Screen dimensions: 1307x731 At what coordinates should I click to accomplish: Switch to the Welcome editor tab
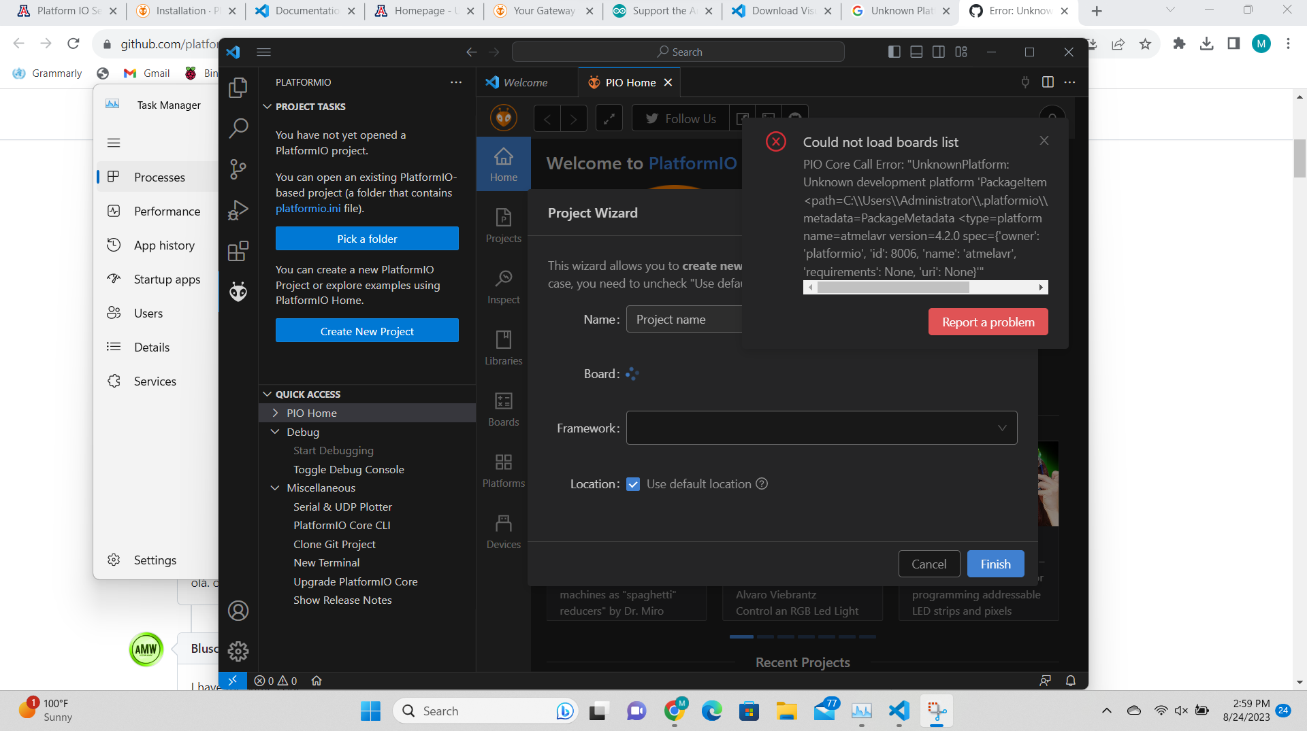coord(526,82)
